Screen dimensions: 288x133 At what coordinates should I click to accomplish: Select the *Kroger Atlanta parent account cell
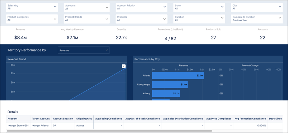point(41,126)
